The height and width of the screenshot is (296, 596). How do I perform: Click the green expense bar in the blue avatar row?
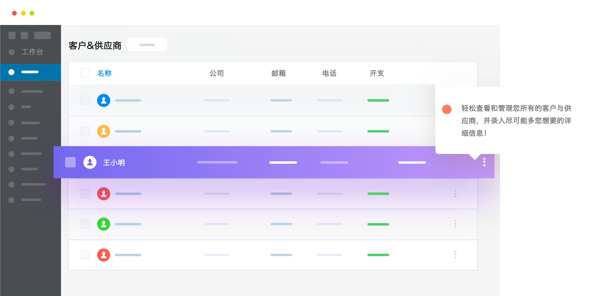coord(378,100)
